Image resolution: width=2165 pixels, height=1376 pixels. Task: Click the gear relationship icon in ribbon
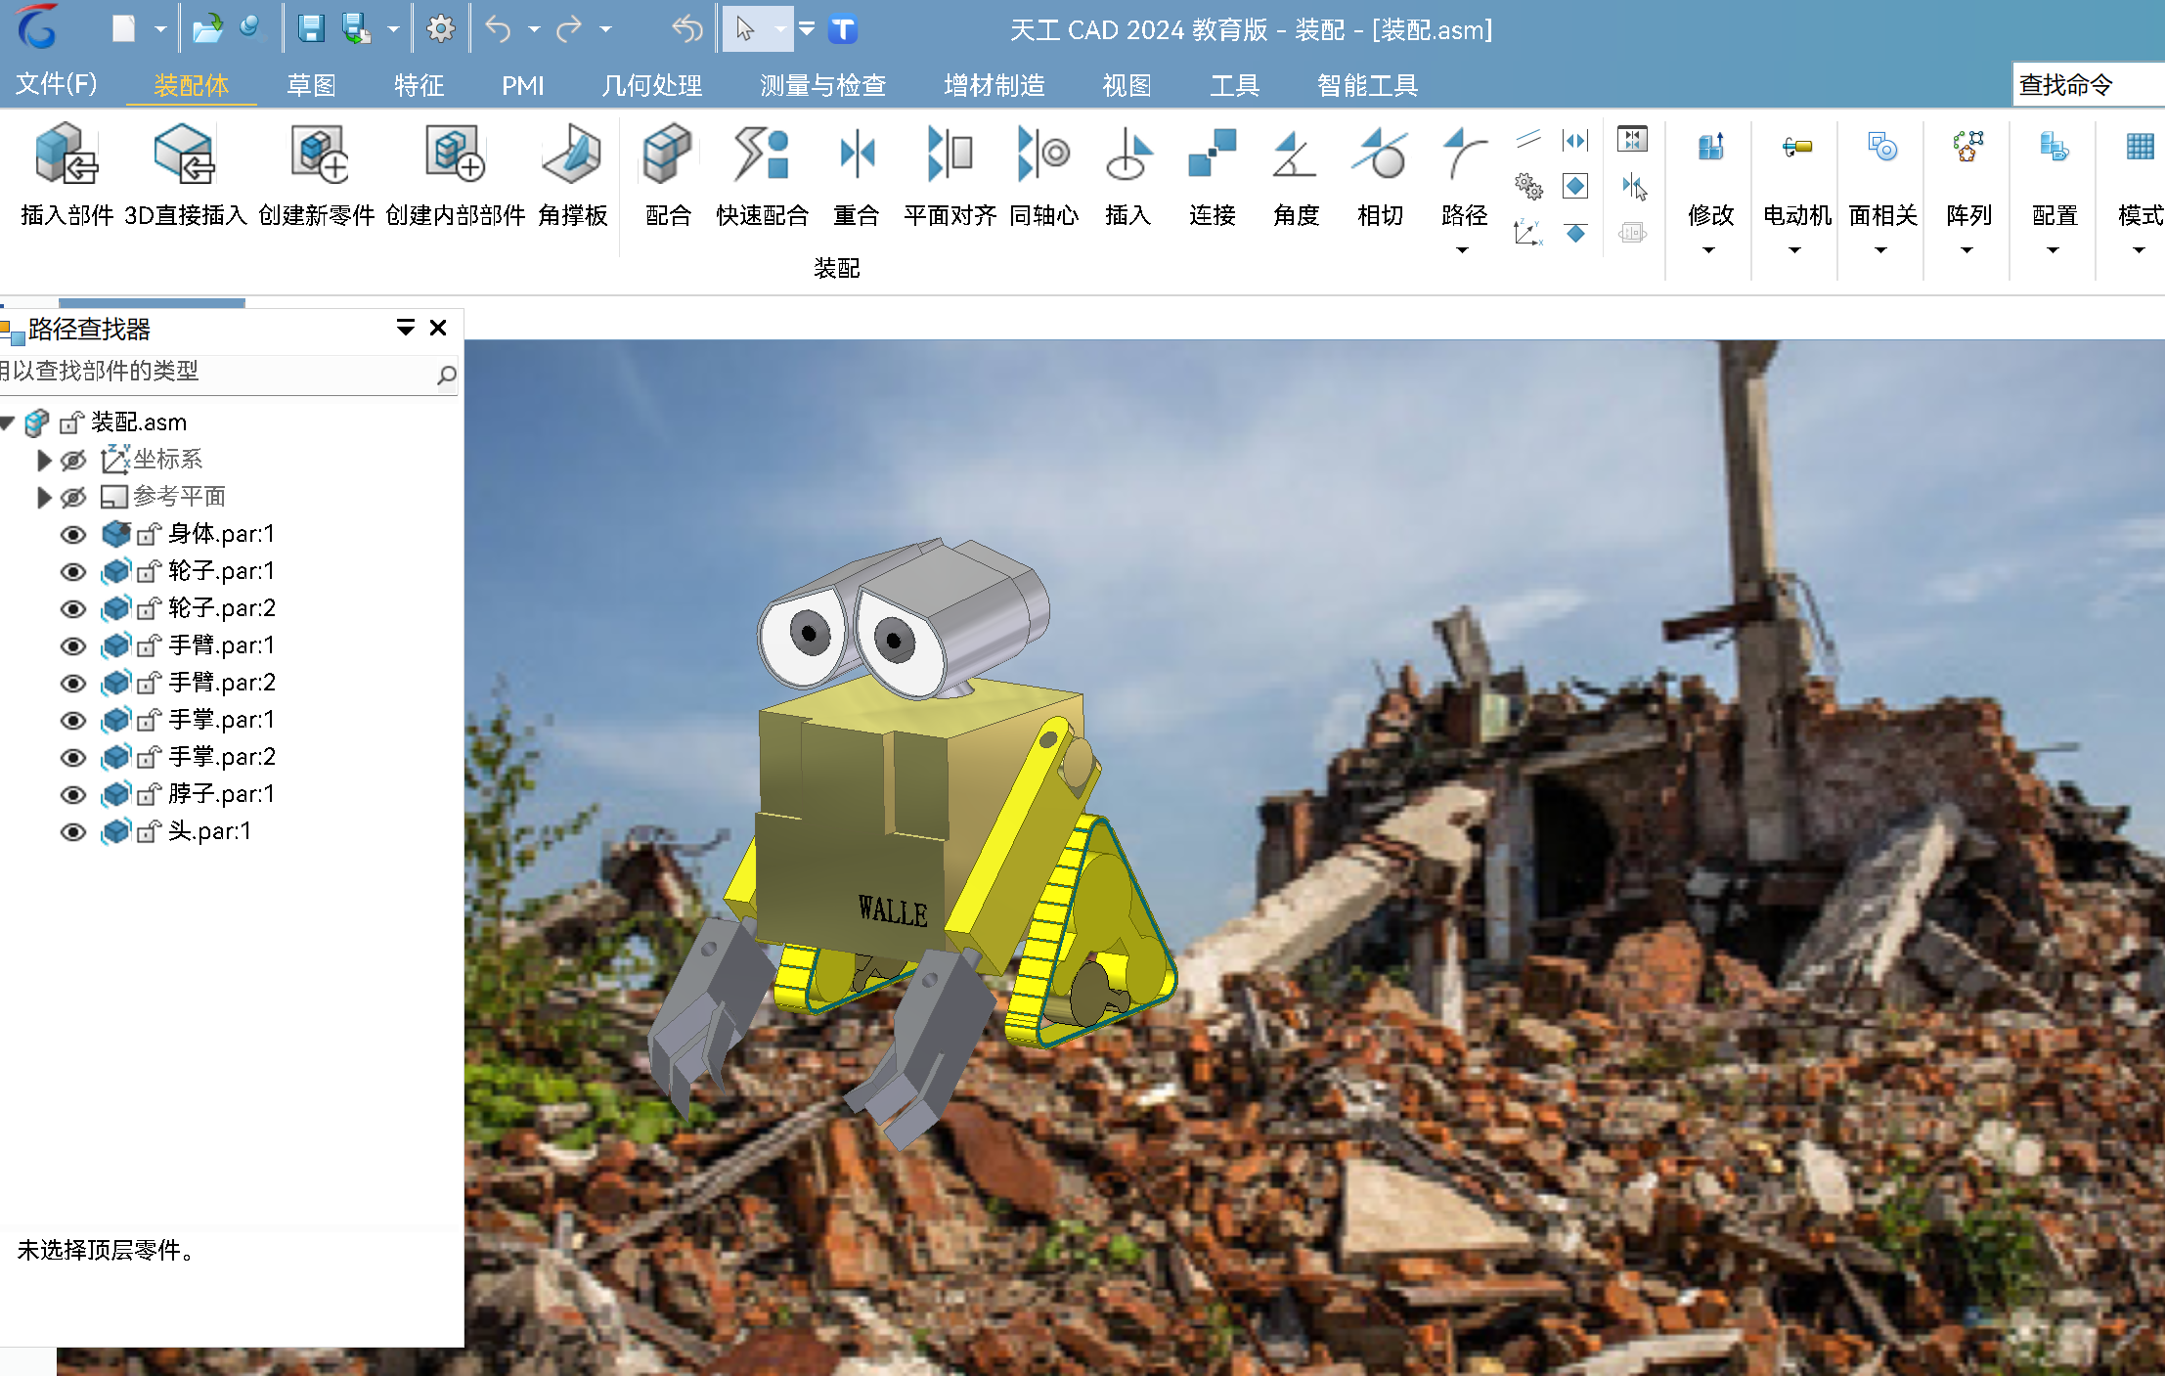[x=1528, y=186]
